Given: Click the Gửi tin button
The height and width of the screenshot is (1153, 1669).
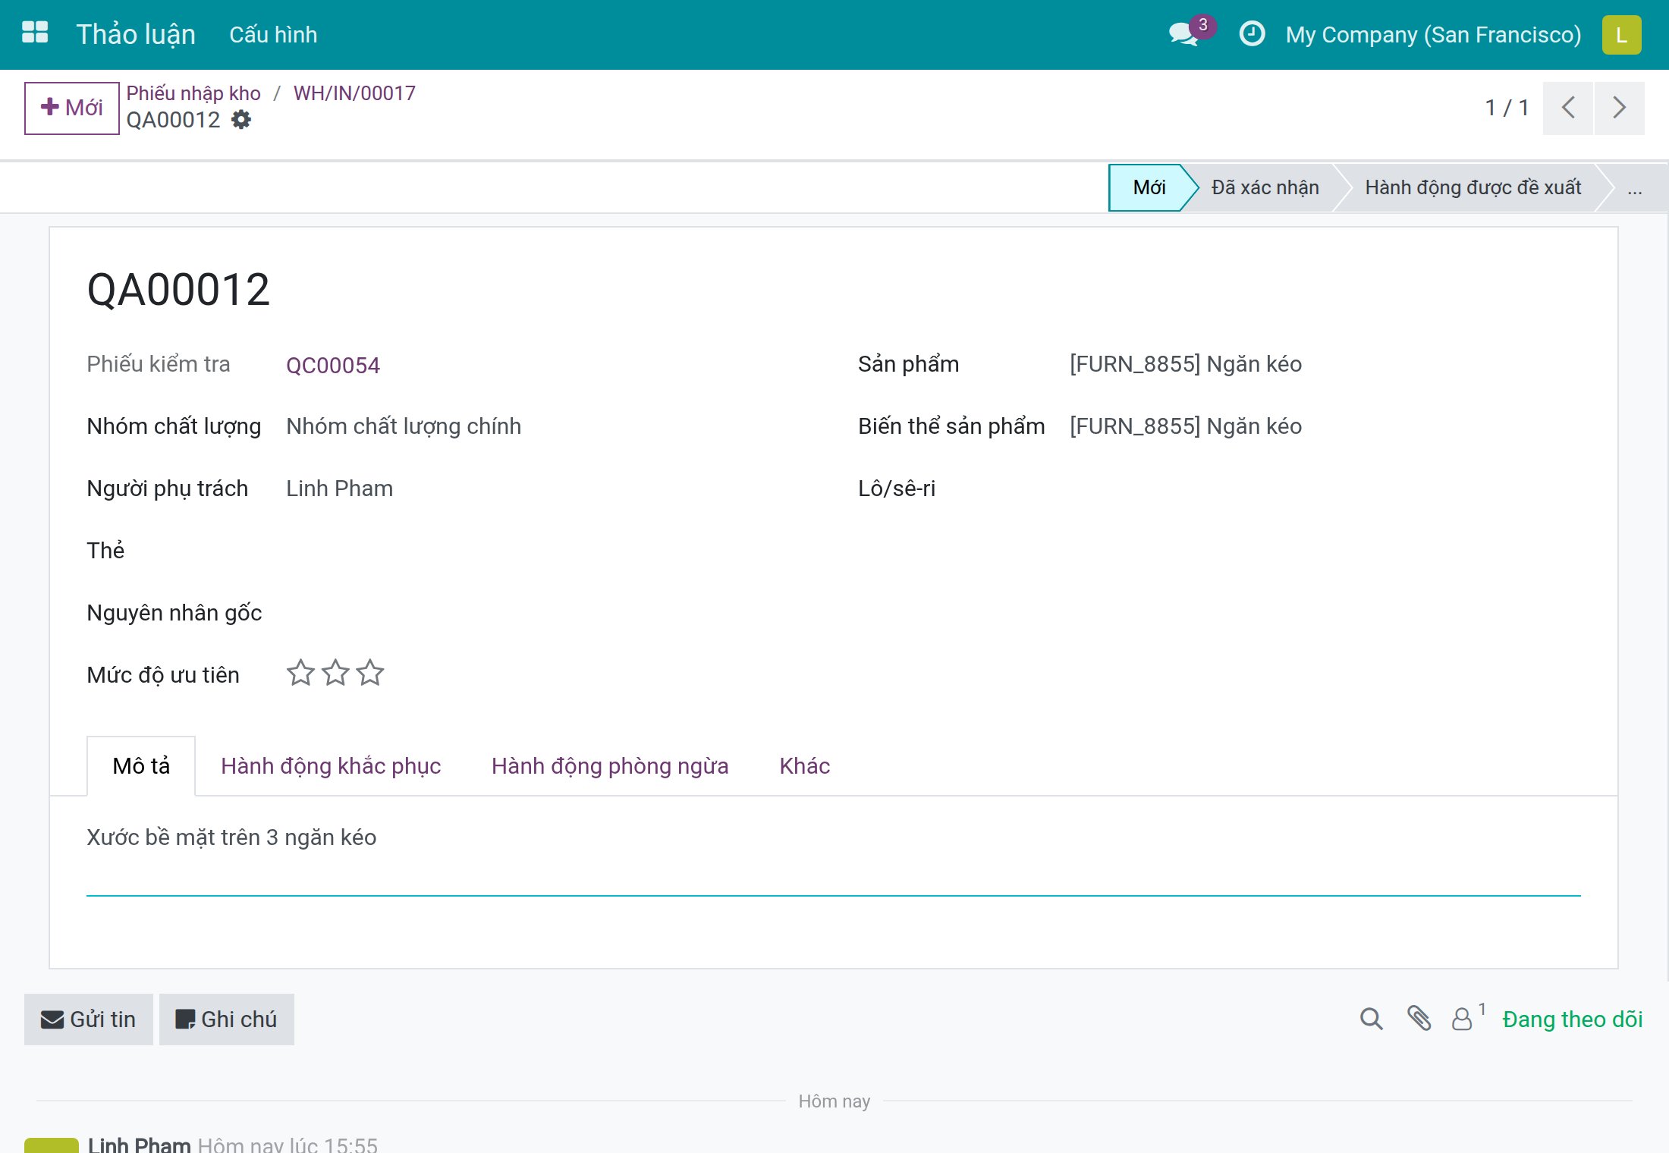Looking at the screenshot, I should pos(89,1019).
